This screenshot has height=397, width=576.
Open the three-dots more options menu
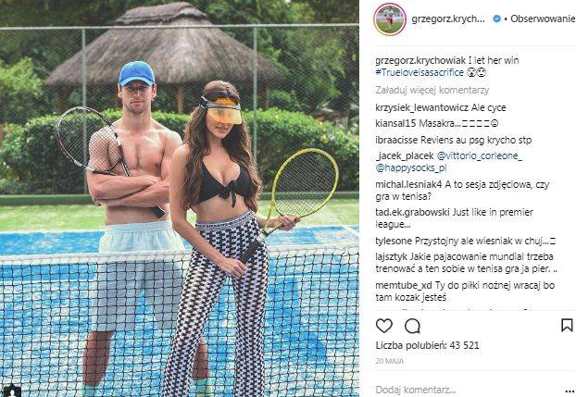click(x=571, y=390)
